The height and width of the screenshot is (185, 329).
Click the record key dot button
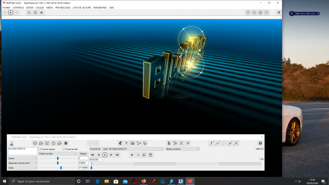[x=132, y=155]
